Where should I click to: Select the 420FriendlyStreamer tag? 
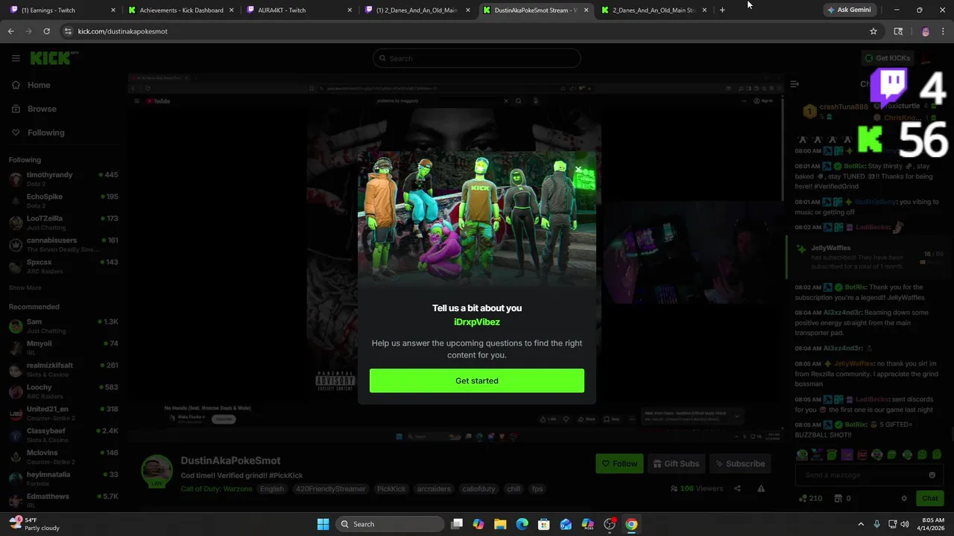pos(331,489)
